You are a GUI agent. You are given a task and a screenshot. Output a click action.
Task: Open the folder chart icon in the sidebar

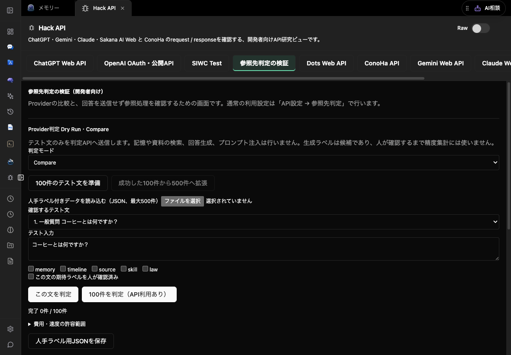[10, 245]
